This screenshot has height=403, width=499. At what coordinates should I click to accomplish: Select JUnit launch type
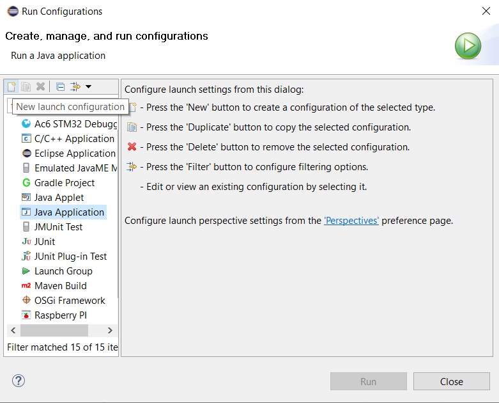pos(38,242)
